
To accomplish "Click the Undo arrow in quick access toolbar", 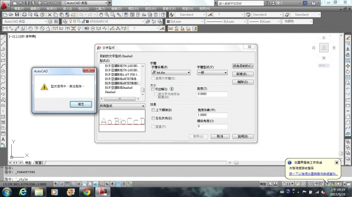I will [x=46, y=3].
